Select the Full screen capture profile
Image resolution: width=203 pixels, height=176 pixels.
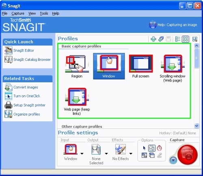tap(141, 67)
